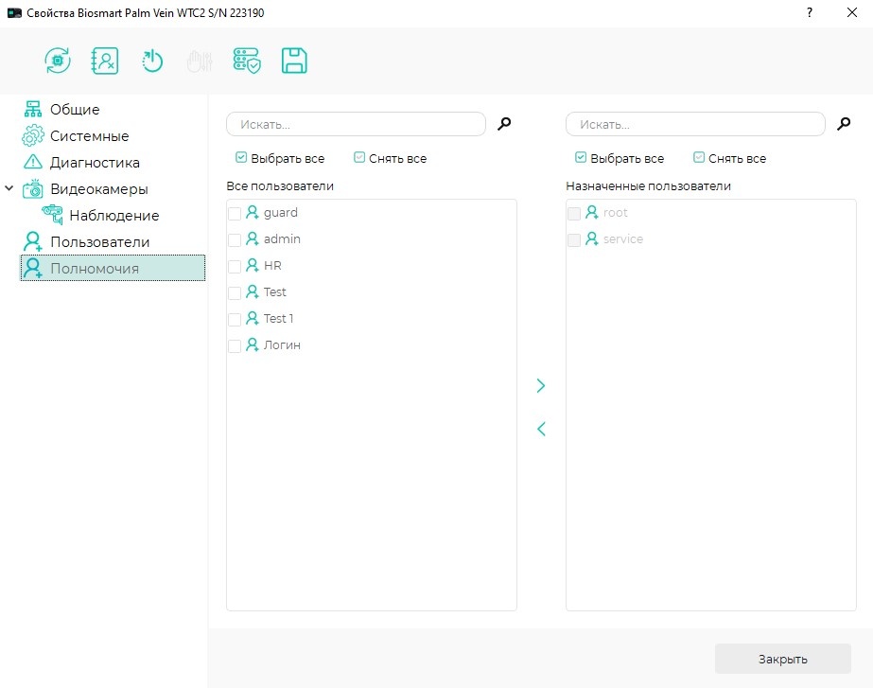Image resolution: width=873 pixels, height=688 pixels.
Task: Focus the search field above assigned users
Action: pos(695,124)
